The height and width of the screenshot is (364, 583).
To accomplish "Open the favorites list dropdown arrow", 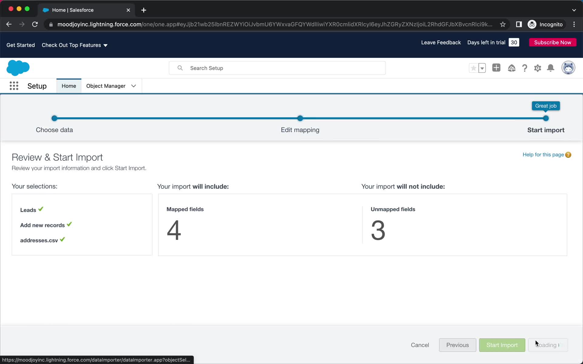I will pyautogui.click(x=482, y=68).
